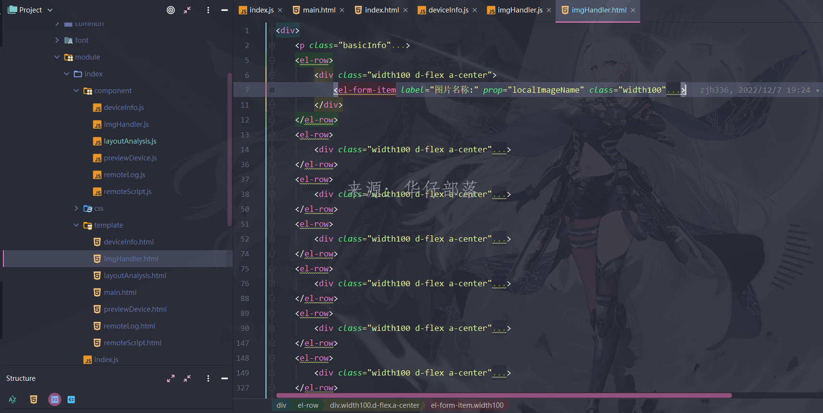Viewport: 823px width, 413px height.
Task: Click the editor horizontal scrollbar
Action: 504,395
